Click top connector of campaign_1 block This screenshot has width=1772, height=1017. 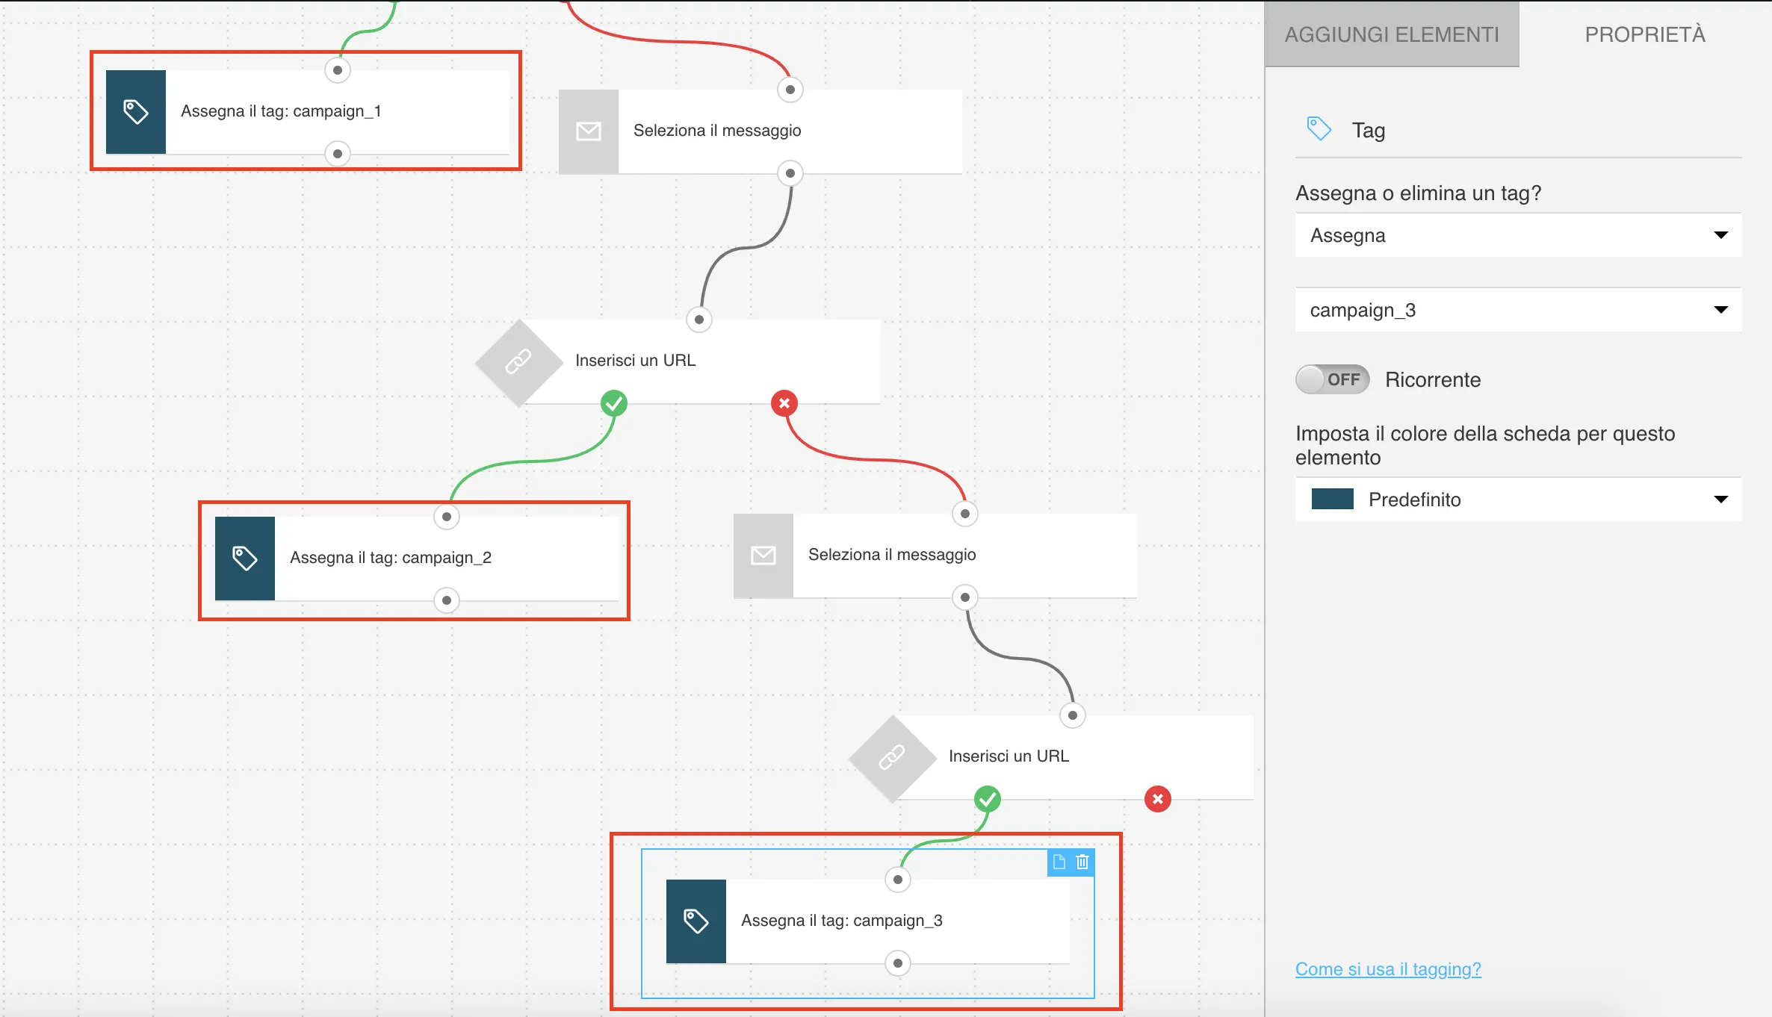point(338,70)
